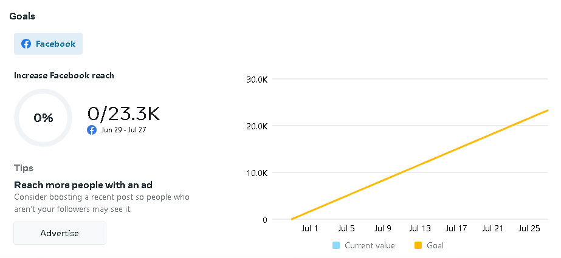Toggle the Current value legend swatch
This screenshot has width=561, height=258.
pos(336,245)
